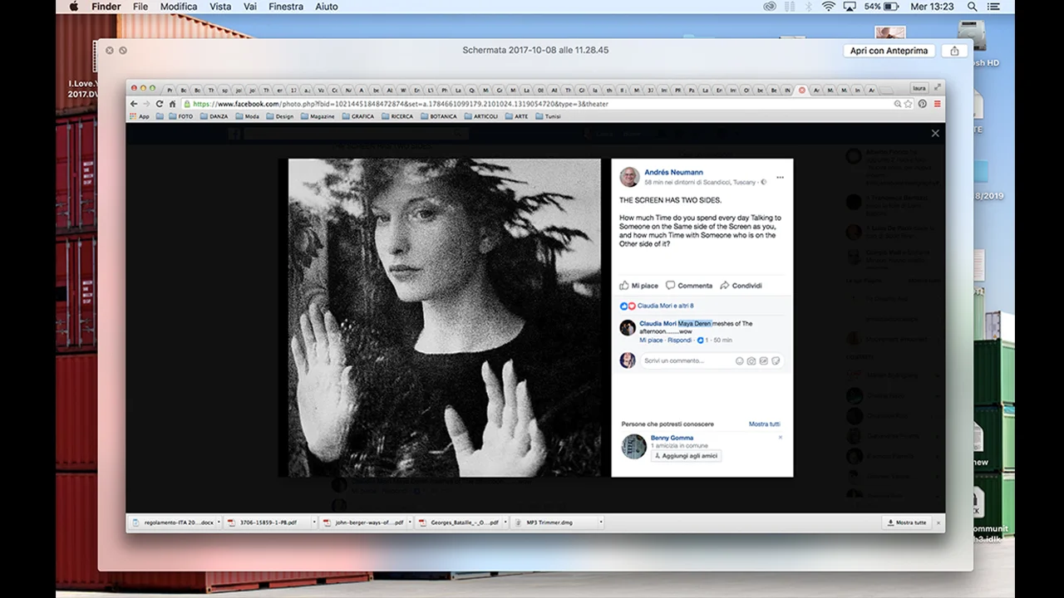Click Mostra tutte downloads button
This screenshot has width=1064, height=598.
(x=906, y=522)
